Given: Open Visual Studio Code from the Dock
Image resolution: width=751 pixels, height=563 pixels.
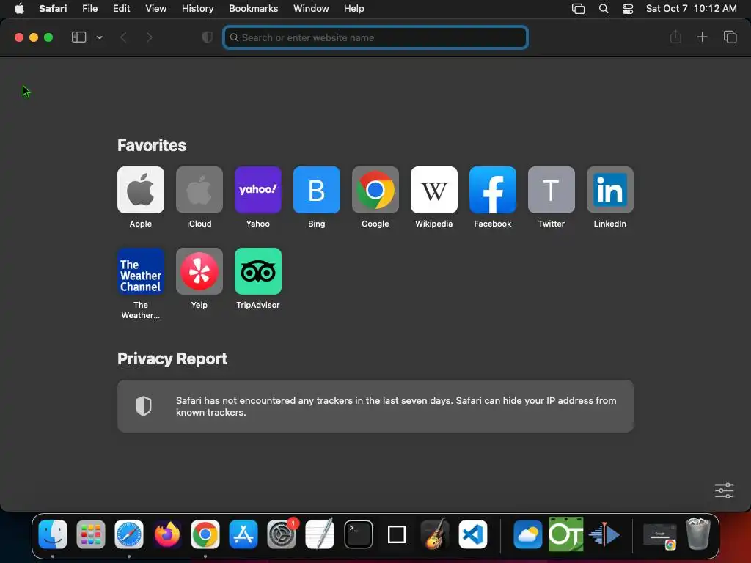Looking at the screenshot, I should coord(473,534).
